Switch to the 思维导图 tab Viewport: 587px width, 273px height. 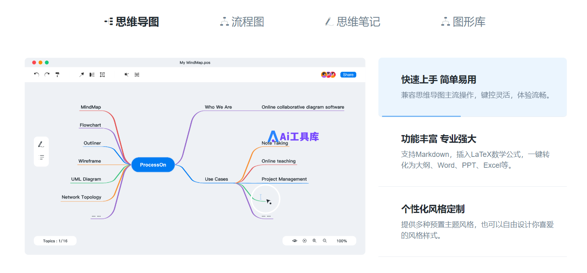[x=132, y=21]
